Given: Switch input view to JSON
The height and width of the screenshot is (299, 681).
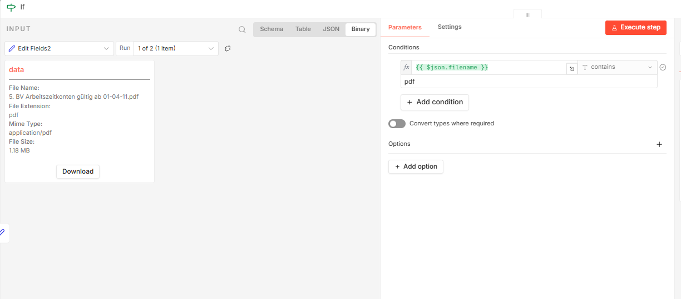Looking at the screenshot, I should tap(331, 29).
